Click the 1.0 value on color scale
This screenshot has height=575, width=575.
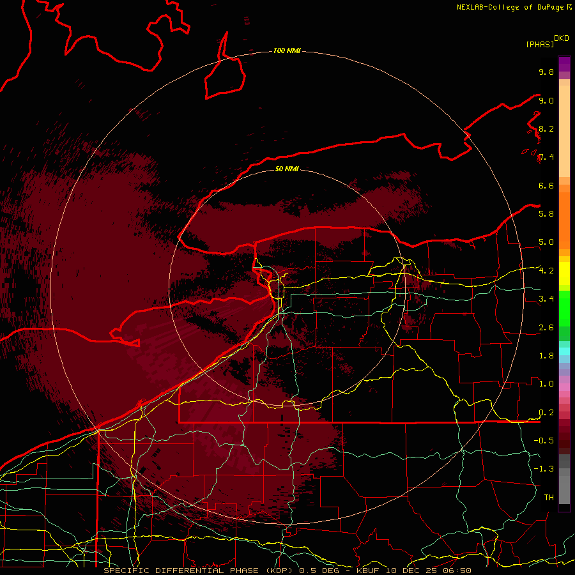[546, 383]
